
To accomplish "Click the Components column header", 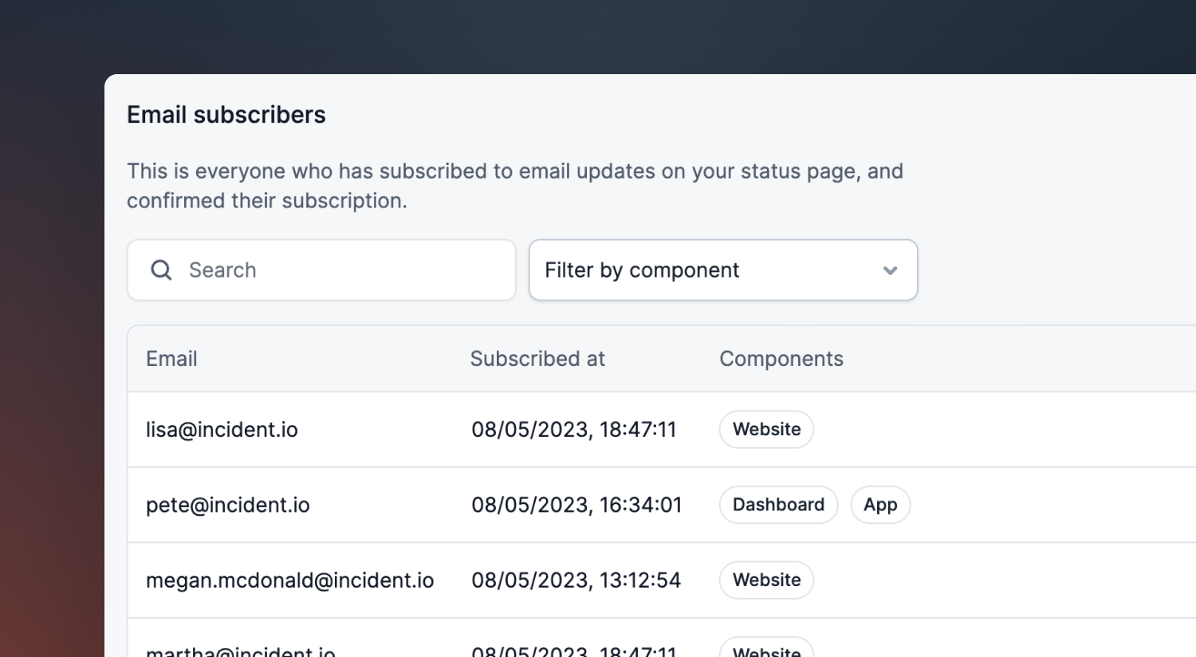I will (x=781, y=359).
